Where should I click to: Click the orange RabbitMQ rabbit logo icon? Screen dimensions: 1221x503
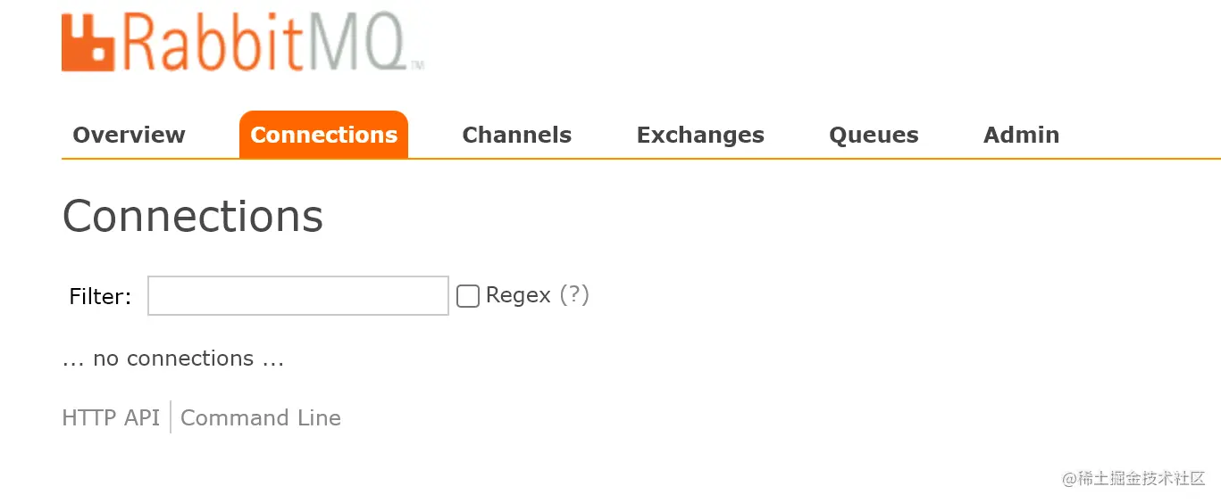click(88, 44)
